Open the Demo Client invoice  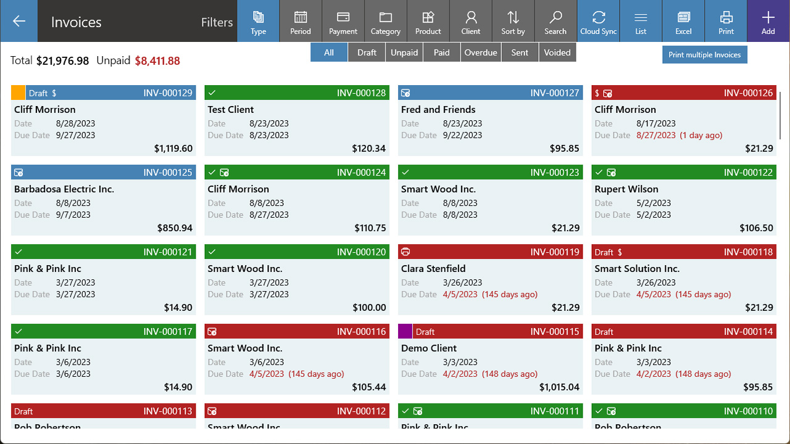pos(491,359)
